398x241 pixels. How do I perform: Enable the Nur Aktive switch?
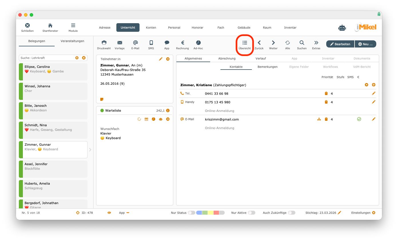coord(251,213)
